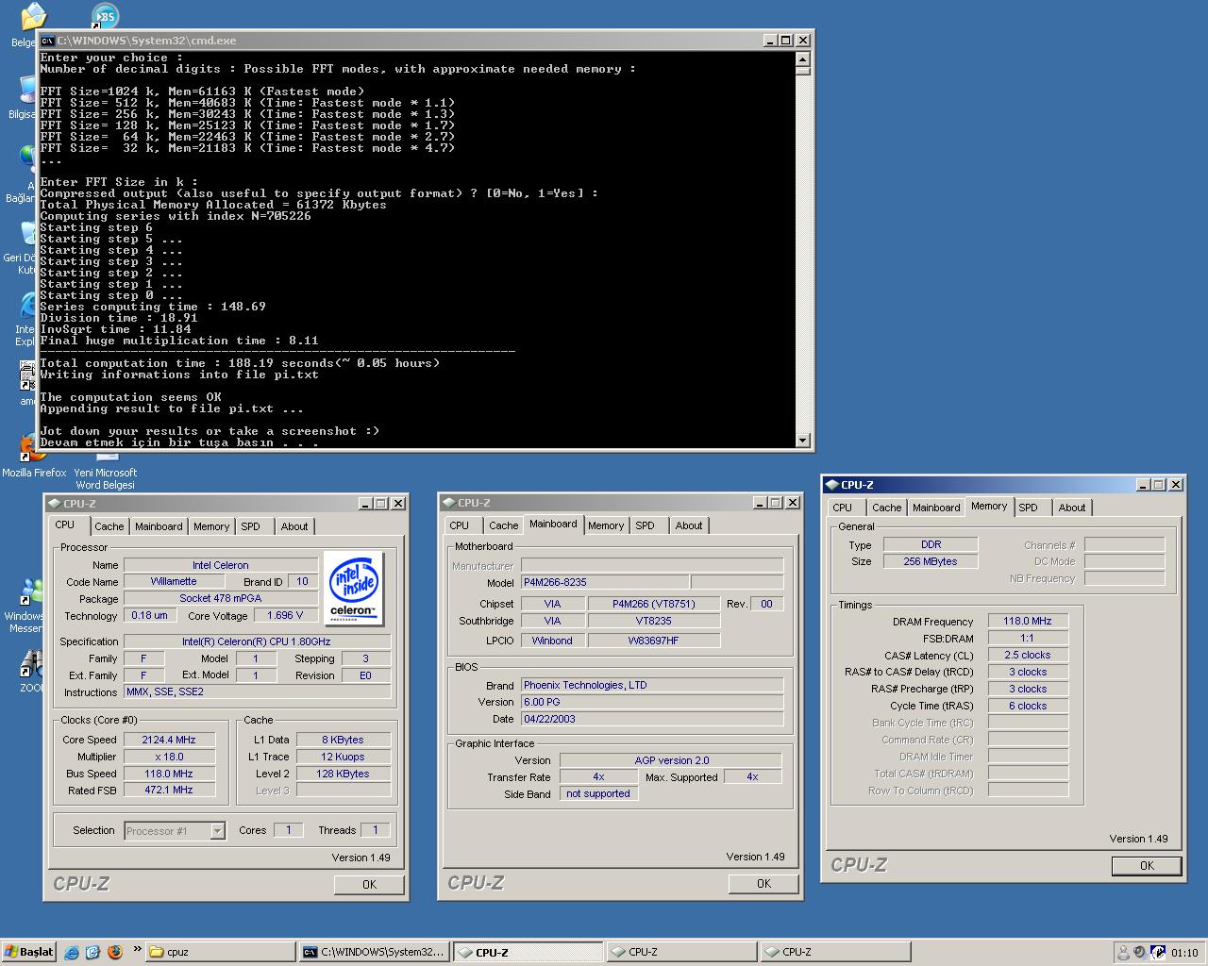Open Memory tab in CPU window
Image resolution: width=1208 pixels, height=966 pixels.
point(211,526)
